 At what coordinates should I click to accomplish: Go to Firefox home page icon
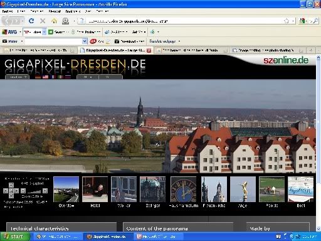click(x=54, y=21)
